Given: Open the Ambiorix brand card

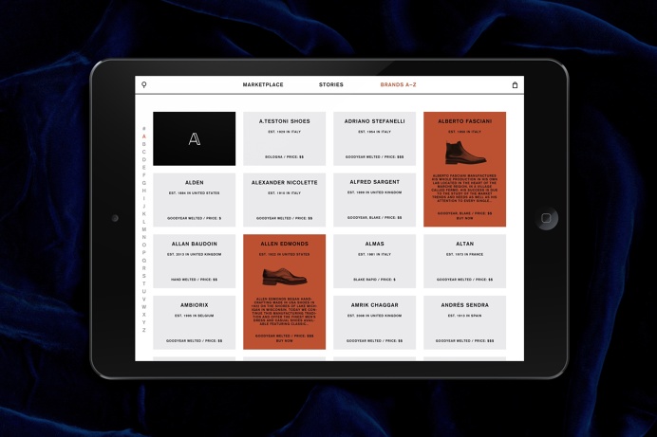Looking at the screenshot, I should pyautogui.click(x=194, y=322).
